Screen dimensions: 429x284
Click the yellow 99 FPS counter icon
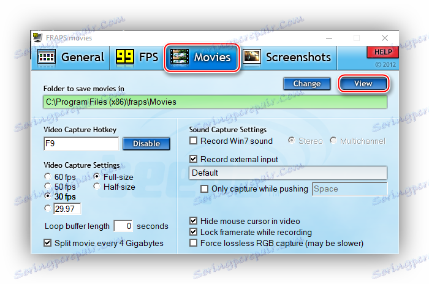125,57
